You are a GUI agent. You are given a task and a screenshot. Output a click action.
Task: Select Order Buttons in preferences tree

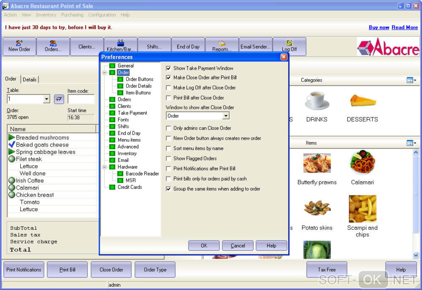pos(139,79)
